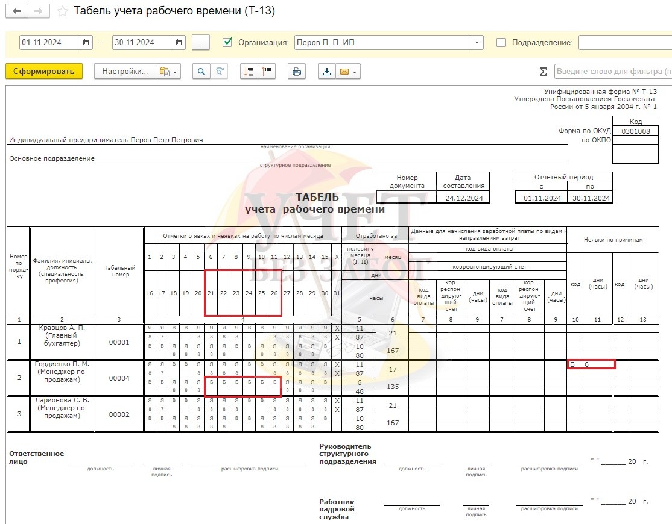The image size is (672, 524).
Task: Focus the Подразделение input field
Action: click(x=625, y=42)
